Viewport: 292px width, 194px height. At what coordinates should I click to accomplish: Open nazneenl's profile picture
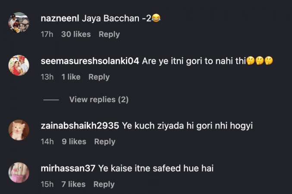pos(19,22)
